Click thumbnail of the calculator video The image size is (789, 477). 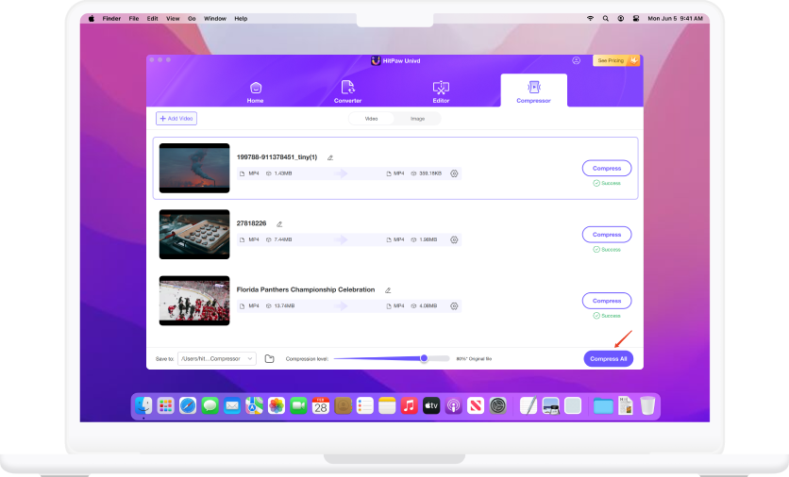[194, 234]
